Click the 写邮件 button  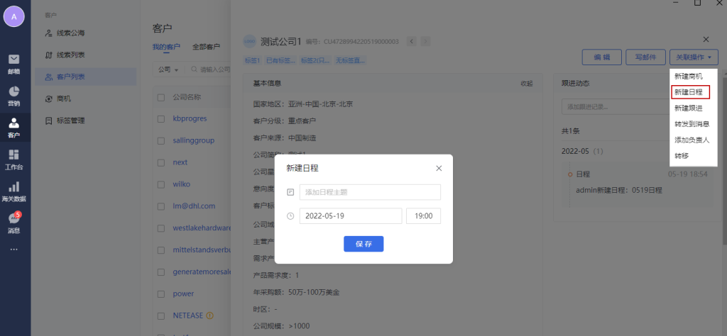click(x=644, y=57)
